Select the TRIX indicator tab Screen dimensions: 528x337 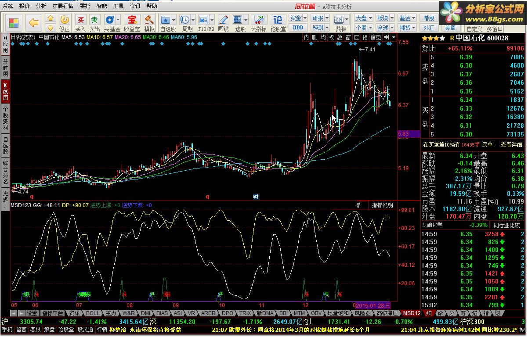coord(245,313)
